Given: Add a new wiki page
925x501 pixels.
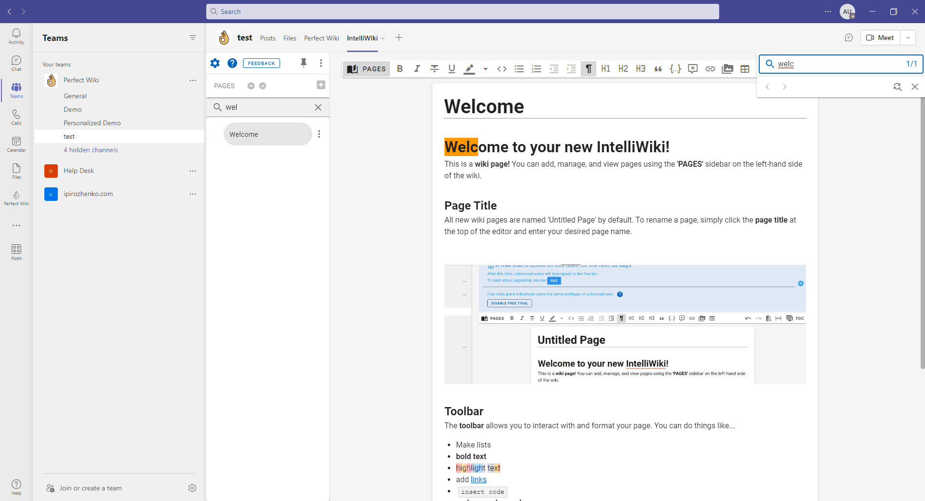Looking at the screenshot, I should pyautogui.click(x=321, y=85).
